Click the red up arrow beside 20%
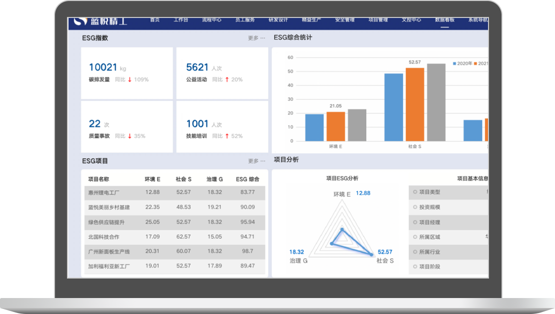Screen dimensions: 555x314 coord(226,79)
